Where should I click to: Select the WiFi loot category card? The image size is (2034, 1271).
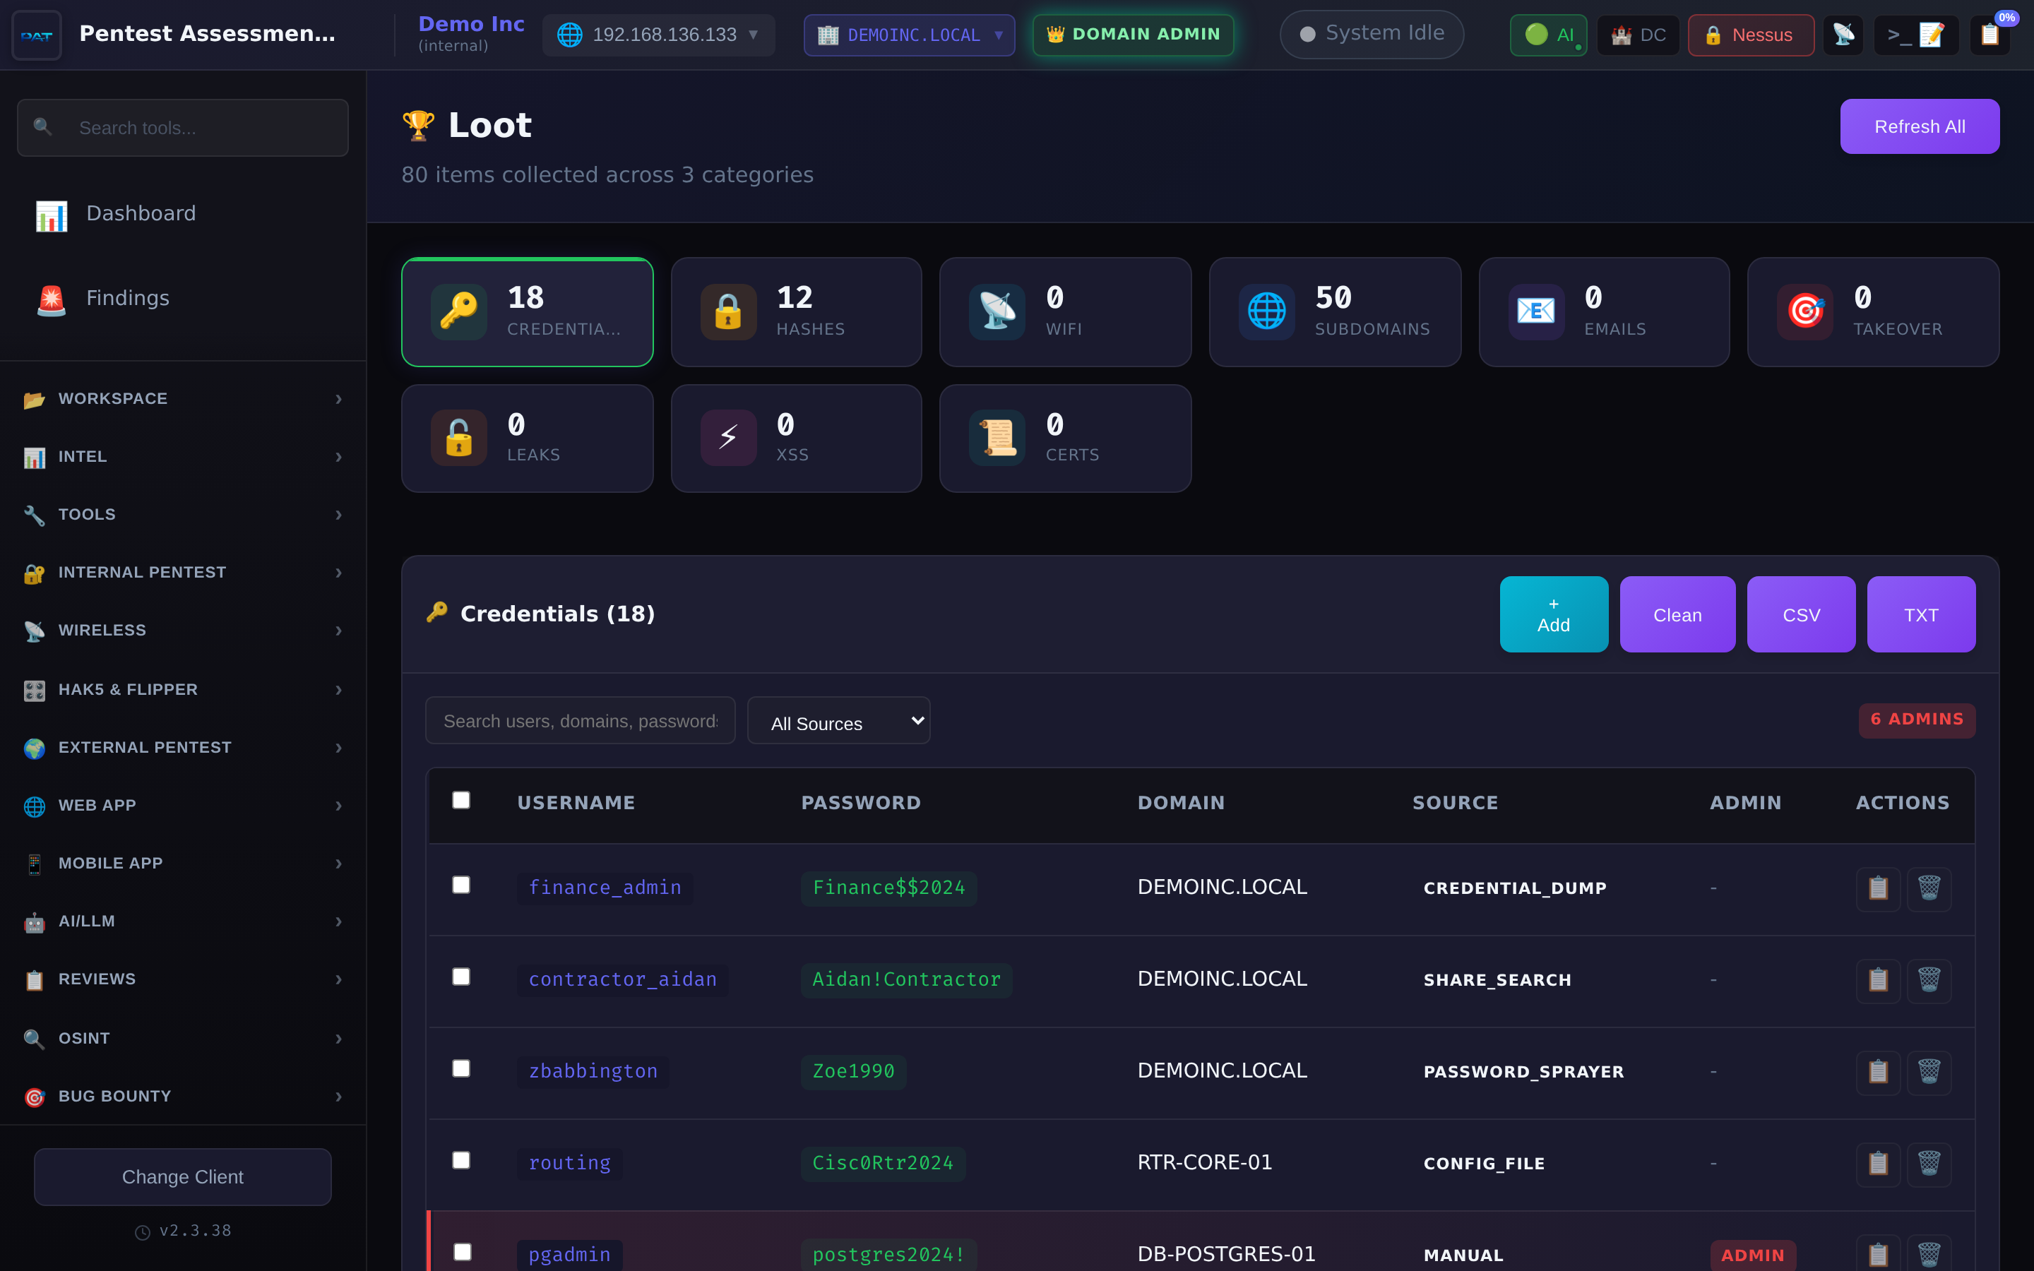[x=1065, y=312]
